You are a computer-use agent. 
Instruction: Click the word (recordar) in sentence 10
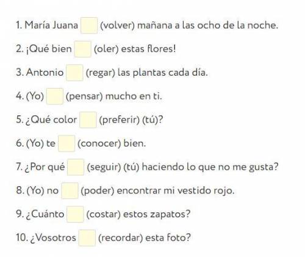tap(120, 238)
